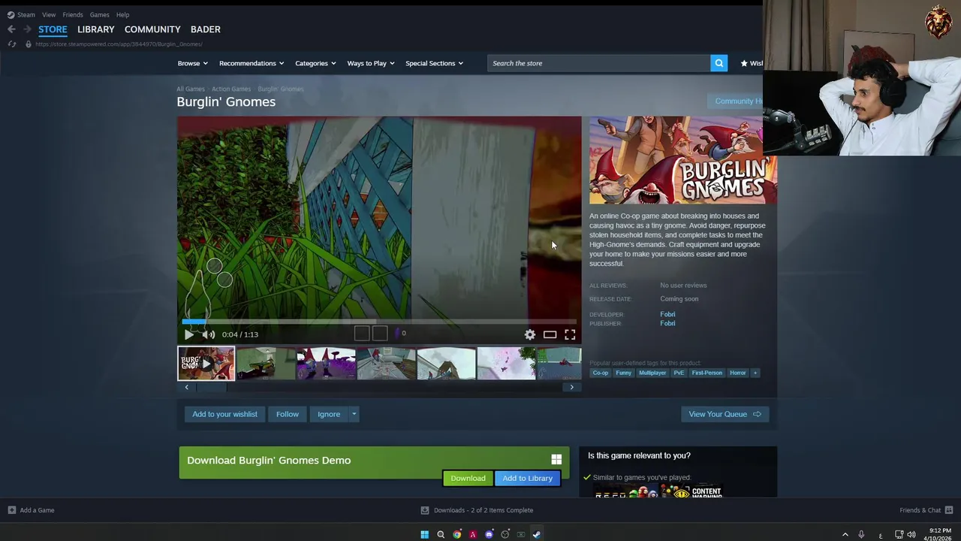961x541 pixels.
Task: Open the Games menu
Action: coord(99,14)
